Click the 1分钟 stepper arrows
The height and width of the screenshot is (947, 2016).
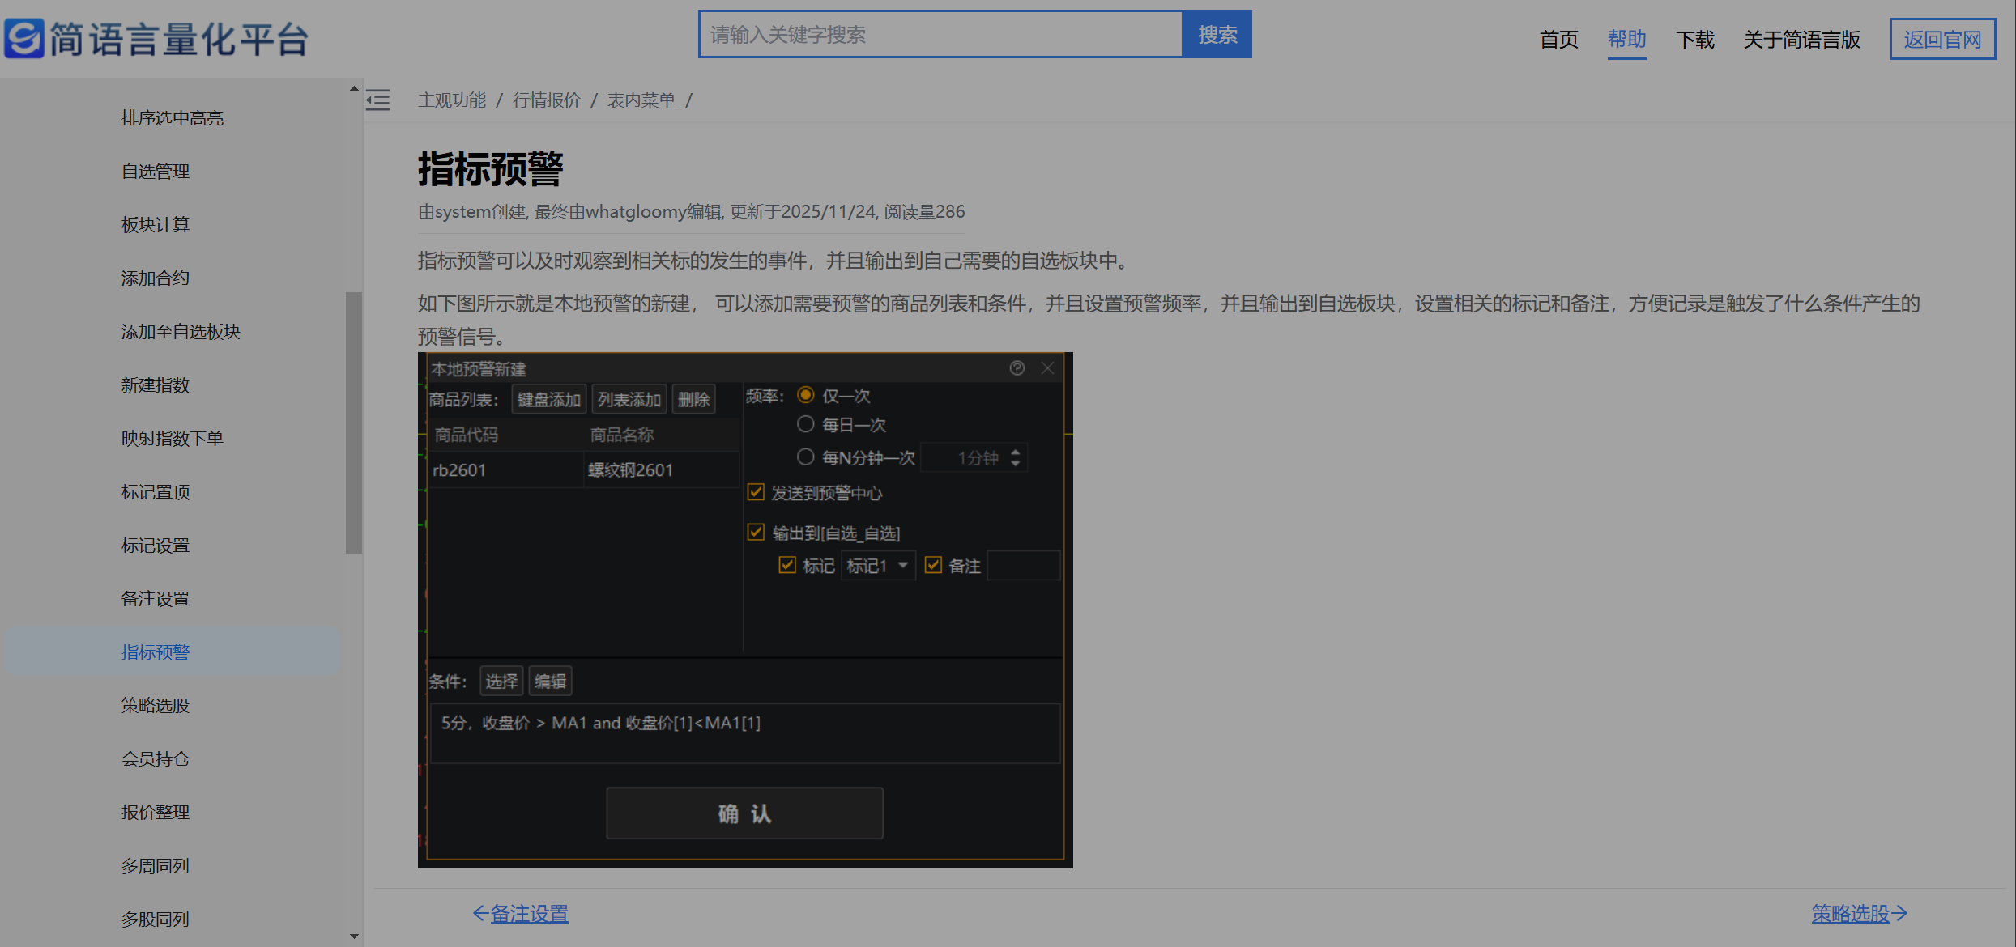tap(1016, 457)
